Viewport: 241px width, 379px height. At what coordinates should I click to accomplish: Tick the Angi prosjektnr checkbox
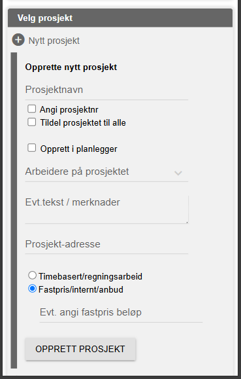coord(31,109)
